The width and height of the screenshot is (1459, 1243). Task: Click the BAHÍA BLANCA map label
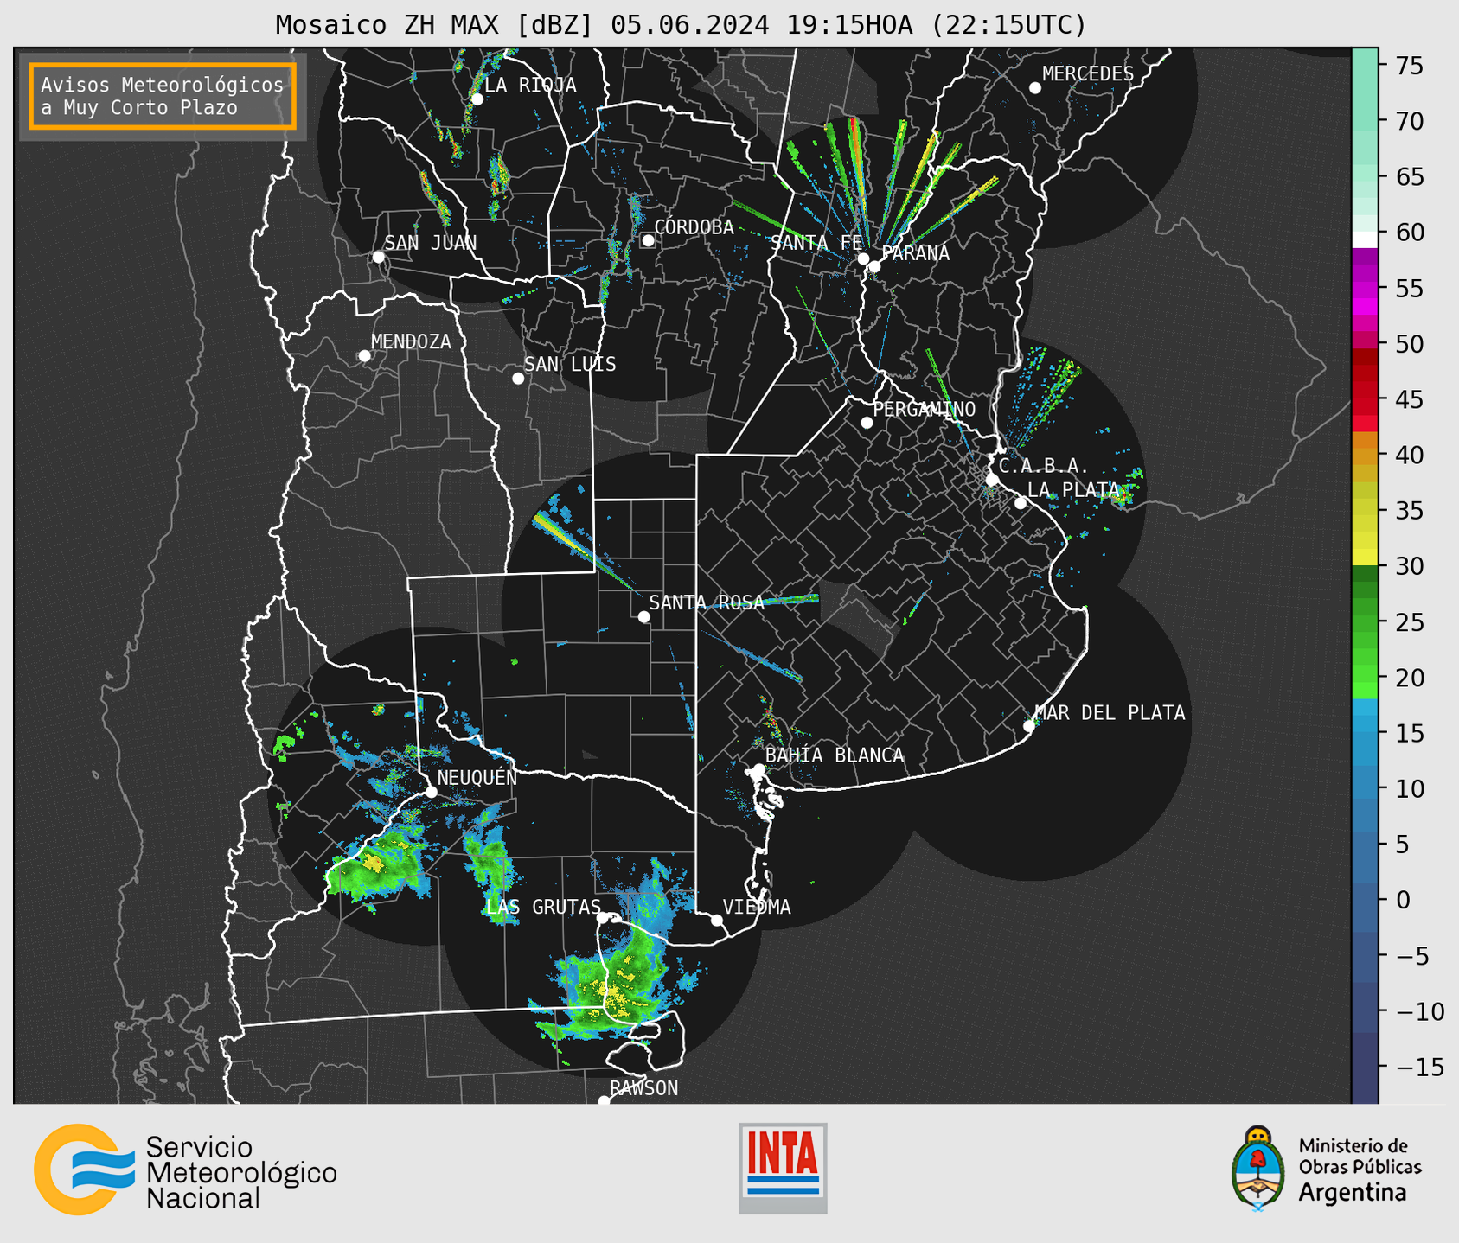coord(835,755)
